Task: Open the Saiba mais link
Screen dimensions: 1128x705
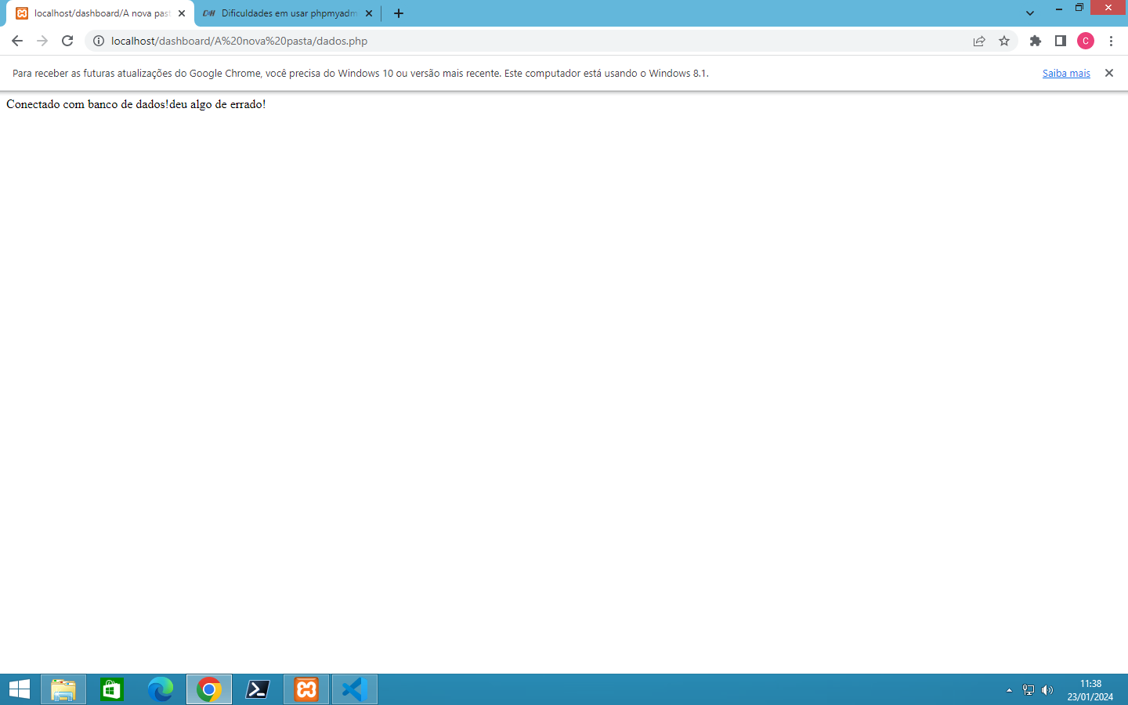Action: (1066, 74)
